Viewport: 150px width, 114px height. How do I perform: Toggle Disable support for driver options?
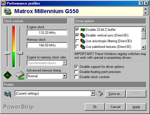click(76, 67)
